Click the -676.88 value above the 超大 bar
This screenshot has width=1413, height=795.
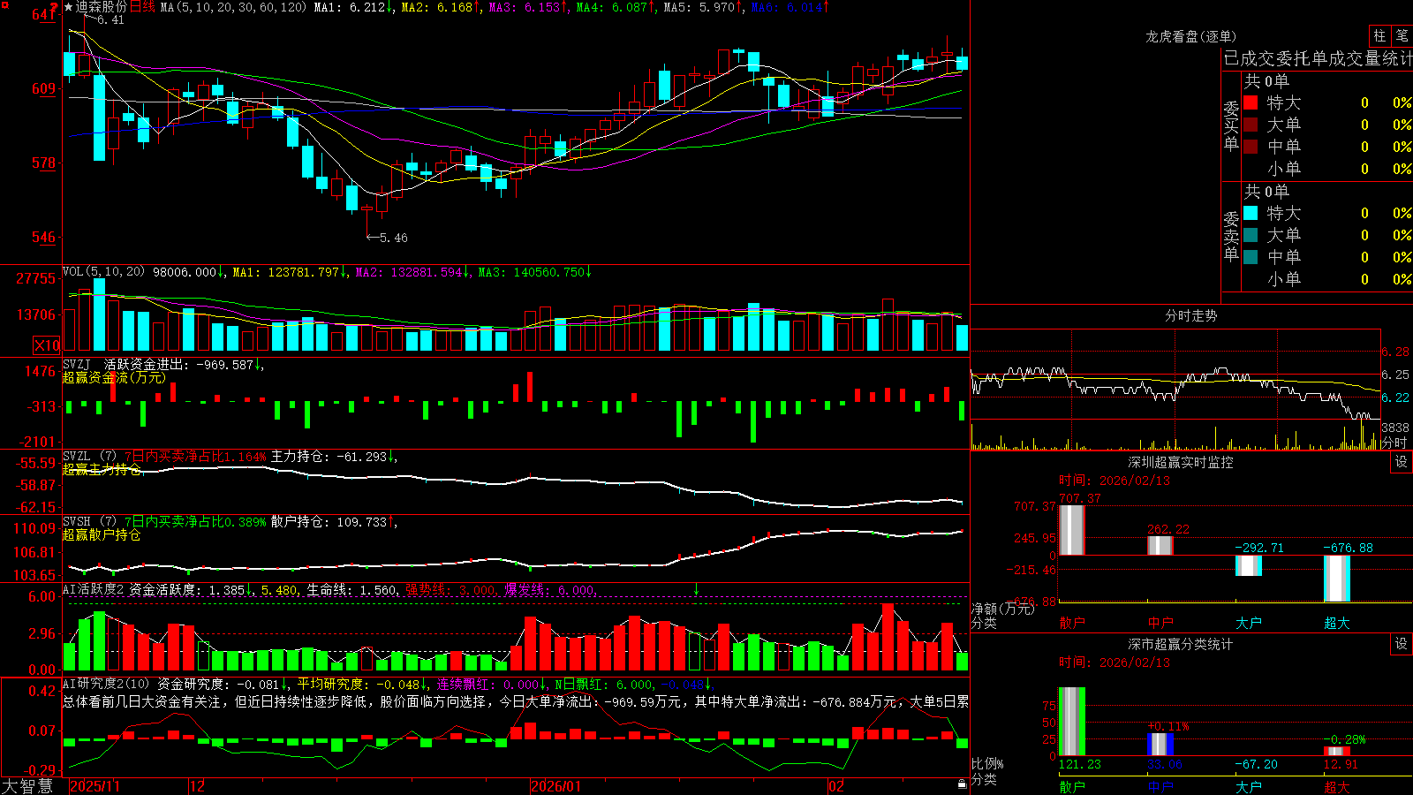[1348, 548]
